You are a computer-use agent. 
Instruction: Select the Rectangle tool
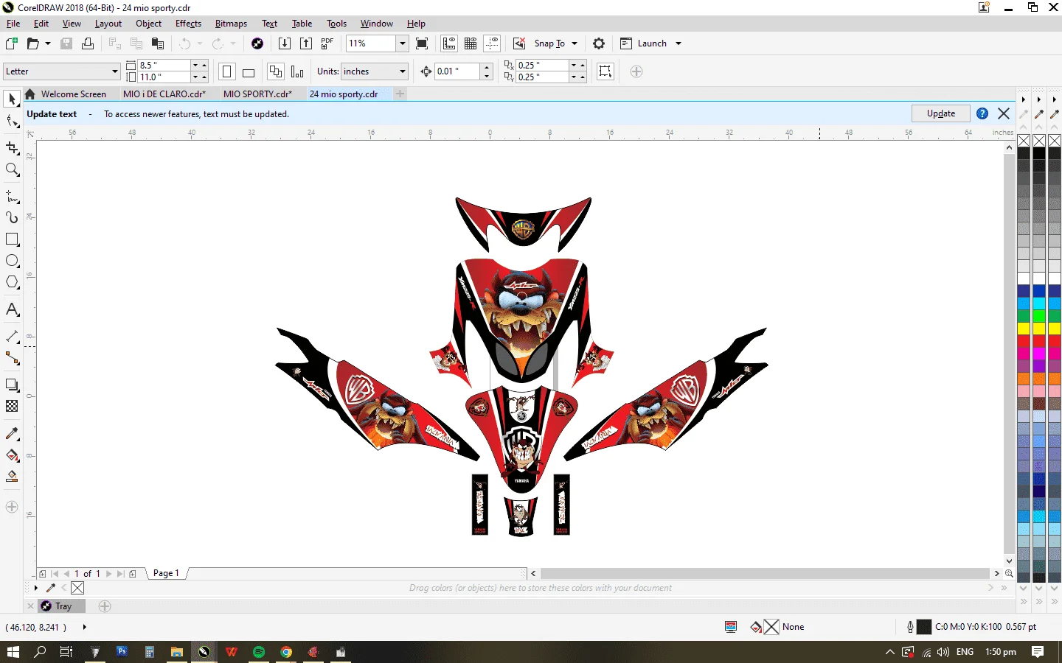tap(12, 239)
